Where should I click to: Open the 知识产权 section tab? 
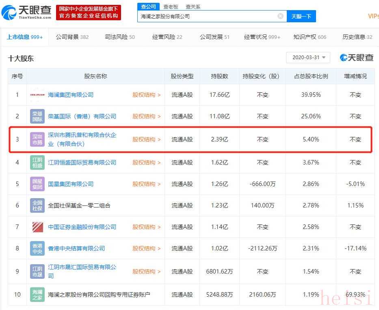[310, 37]
